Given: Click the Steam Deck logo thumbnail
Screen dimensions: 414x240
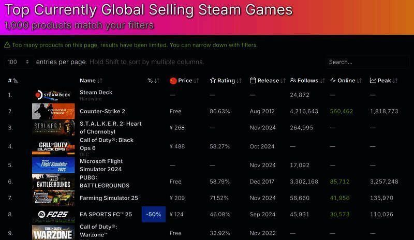Looking at the screenshot, I should point(53,95).
